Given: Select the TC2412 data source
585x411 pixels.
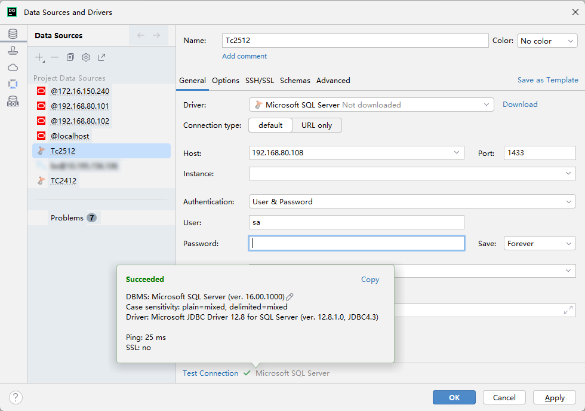Looking at the screenshot, I should tap(63, 180).
